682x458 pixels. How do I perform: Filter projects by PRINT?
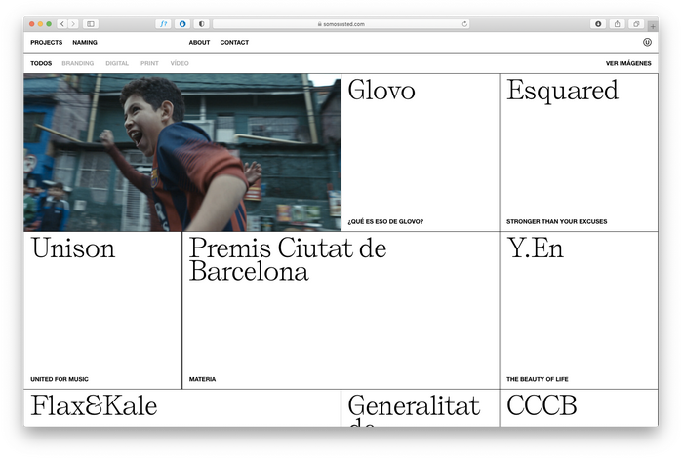149,63
